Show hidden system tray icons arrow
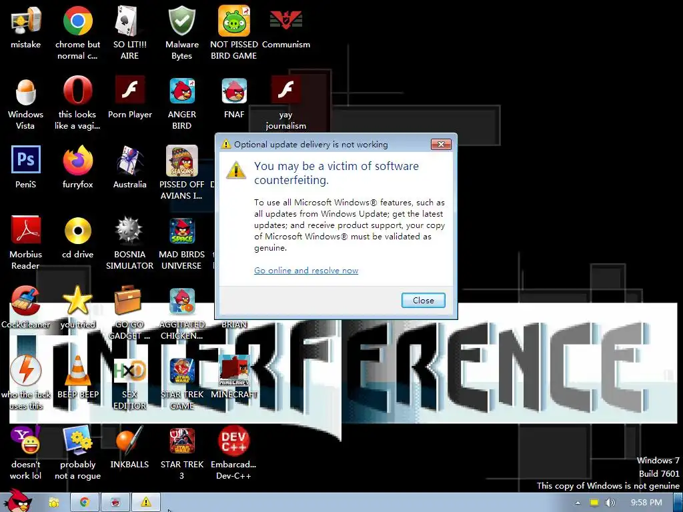683x512 pixels. tap(578, 503)
